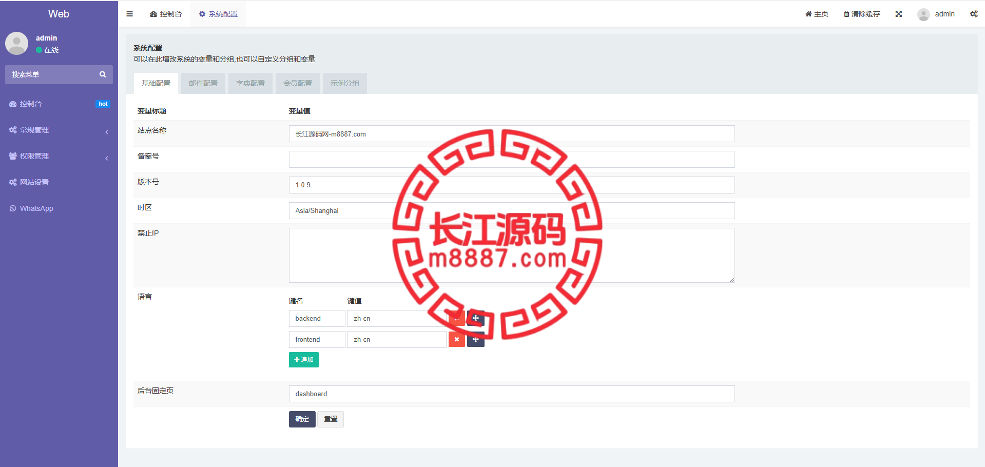Click the Web logo title
The height and width of the screenshot is (467, 985).
click(59, 14)
